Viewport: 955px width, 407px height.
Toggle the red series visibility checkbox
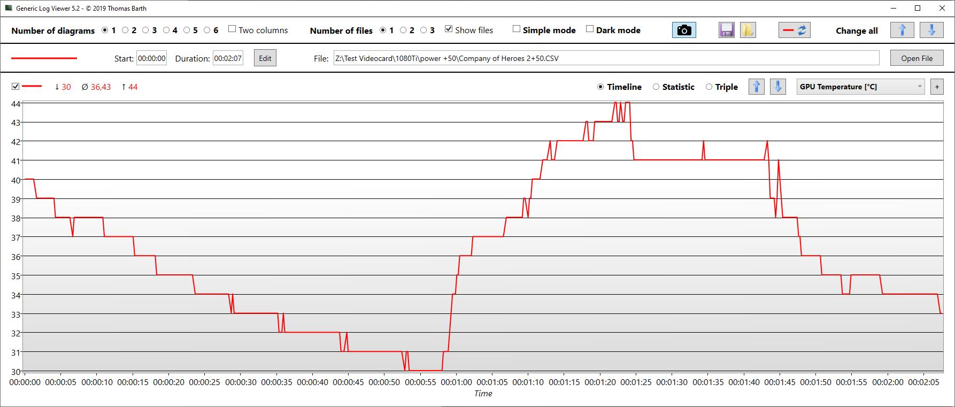tap(16, 86)
